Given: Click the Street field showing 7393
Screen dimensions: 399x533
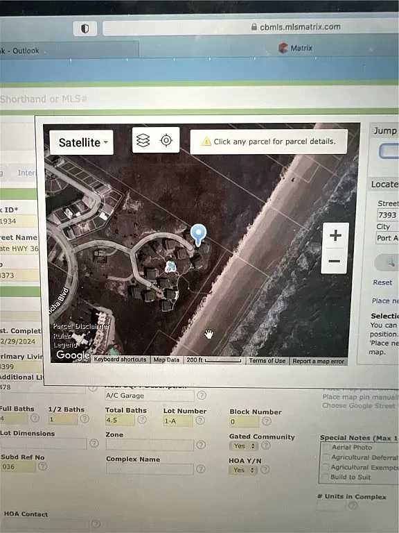Looking at the screenshot, I should (x=387, y=215).
